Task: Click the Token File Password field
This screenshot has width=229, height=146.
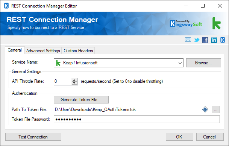Action: tap(137, 119)
